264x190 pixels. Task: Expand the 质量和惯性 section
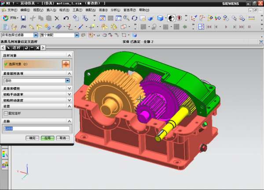tap(69, 88)
